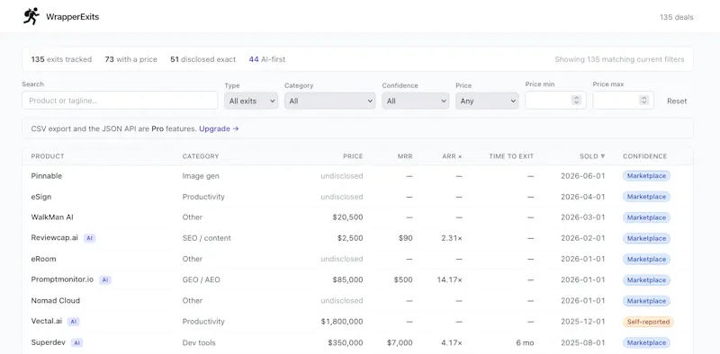This screenshot has height=354, width=720.
Task: Click the $85,000 price cell
Action: coord(347,279)
